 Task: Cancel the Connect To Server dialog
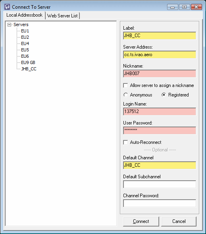(179, 221)
